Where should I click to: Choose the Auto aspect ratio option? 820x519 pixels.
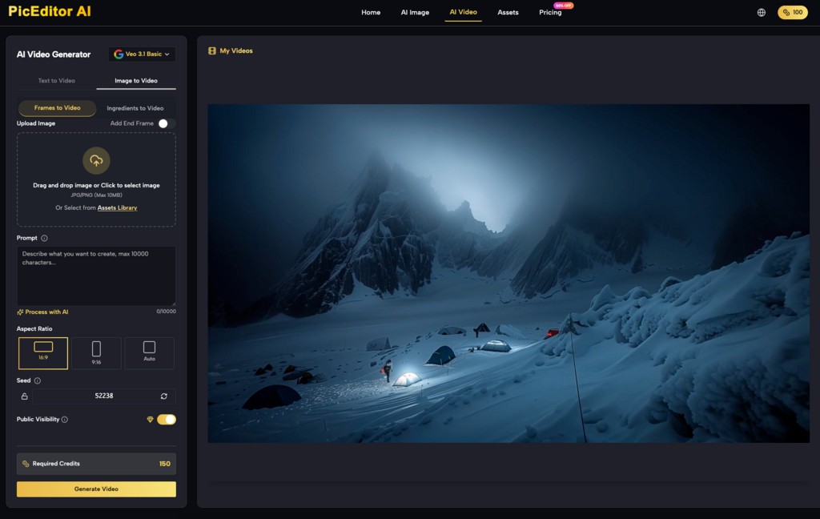[x=149, y=352]
